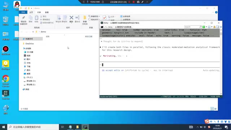Viewport: 231px width, 130px height.
Task: Click the green new console icon in terminal
Action: pos(204,27)
